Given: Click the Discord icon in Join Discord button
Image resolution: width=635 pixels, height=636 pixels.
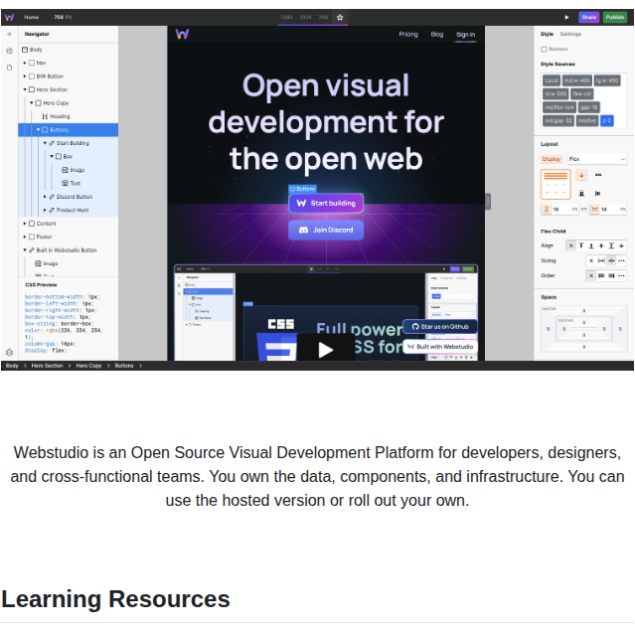Looking at the screenshot, I should pos(303,230).
